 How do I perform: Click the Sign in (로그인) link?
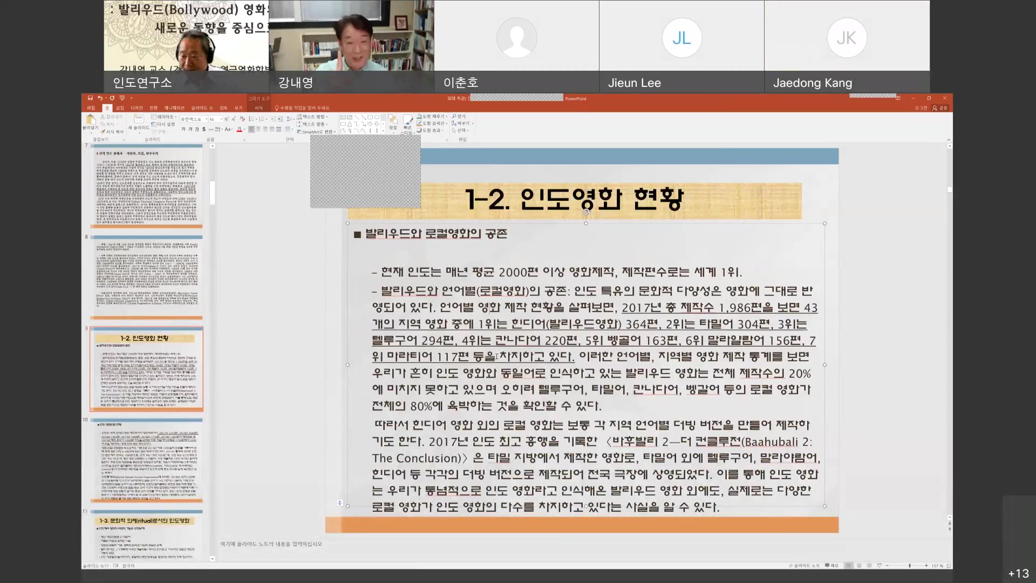coord(921,108)
